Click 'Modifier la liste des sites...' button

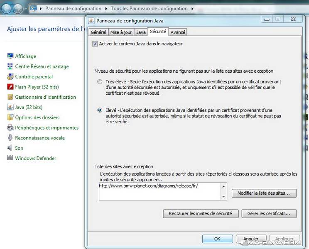[264, 193]
